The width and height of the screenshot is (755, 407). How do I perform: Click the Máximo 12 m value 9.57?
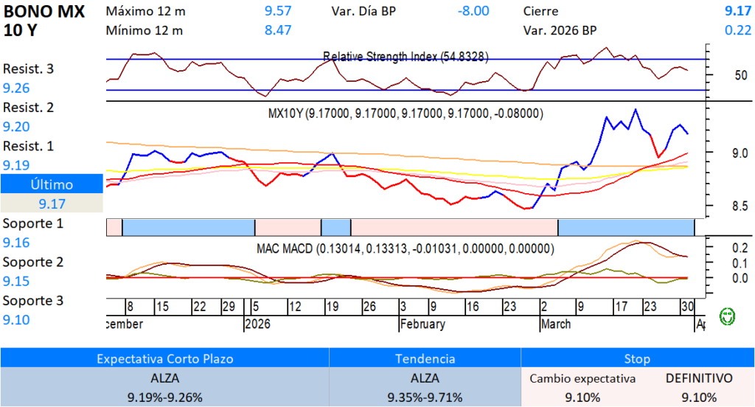click(x=278, y=12)
